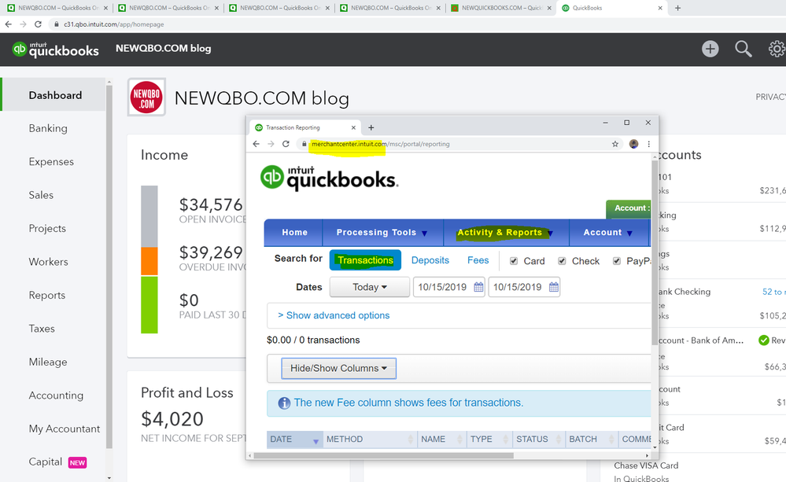
Task: Uncheck the Card checkbox
Action: [x=512, y=260]
